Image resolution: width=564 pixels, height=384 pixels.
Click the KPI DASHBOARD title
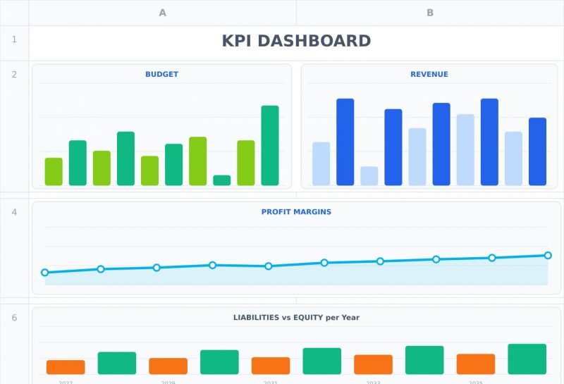click(x=296, y=41)
